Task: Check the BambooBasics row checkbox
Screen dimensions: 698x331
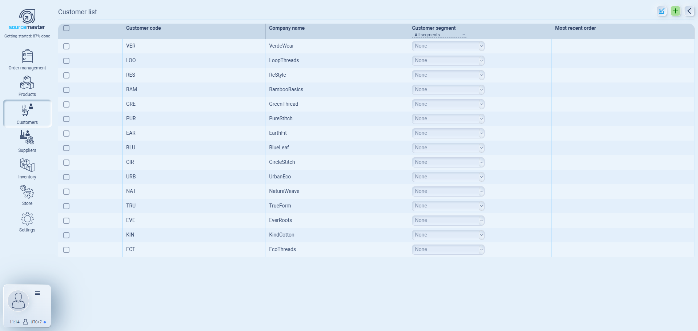Action: click(x=66, y=90)
